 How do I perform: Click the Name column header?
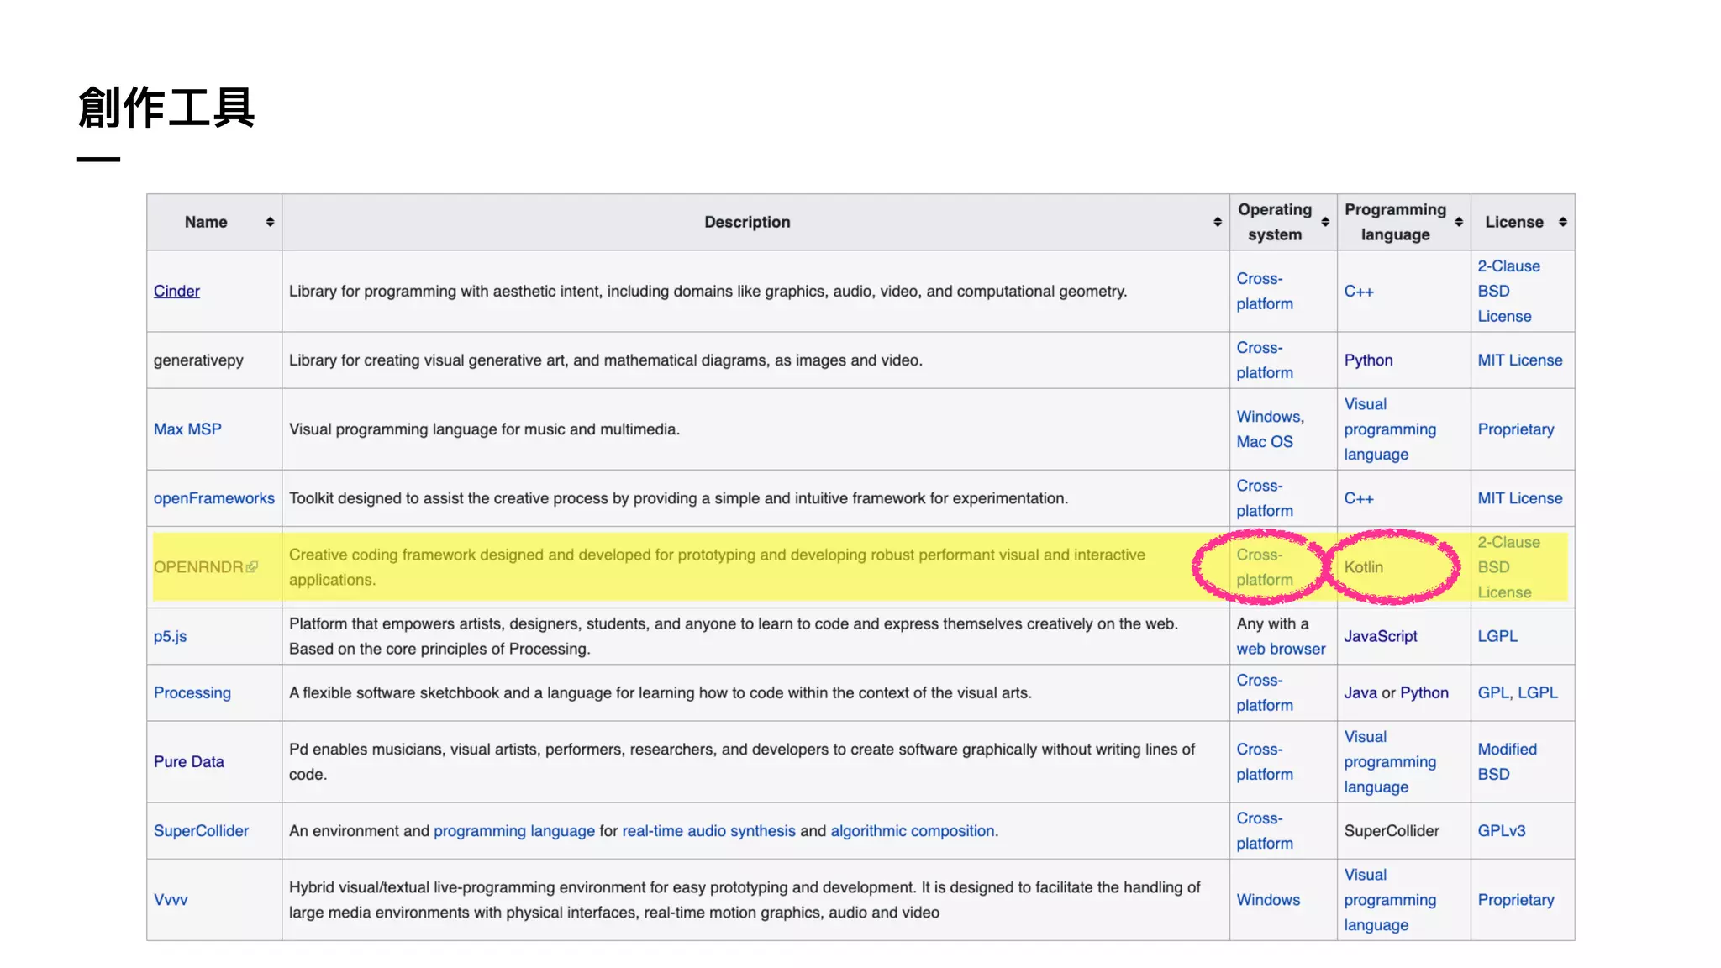[214, 222]
